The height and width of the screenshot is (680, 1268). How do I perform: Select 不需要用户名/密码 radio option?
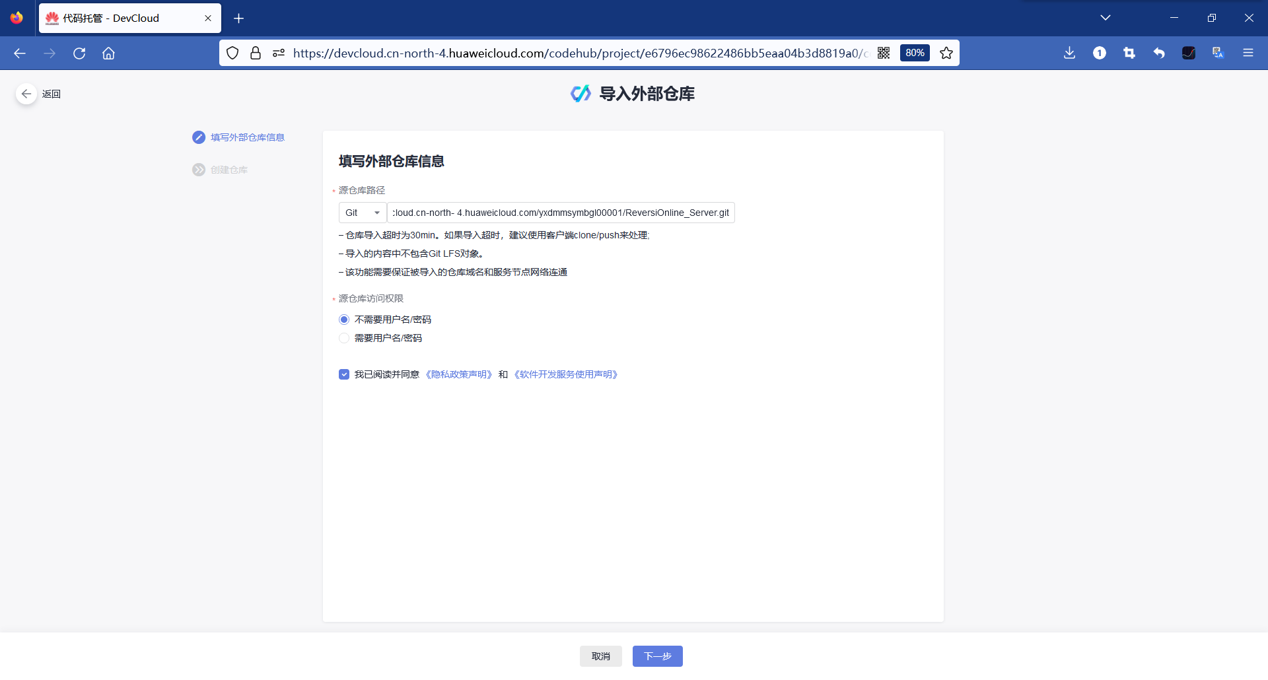pos(343,319)
